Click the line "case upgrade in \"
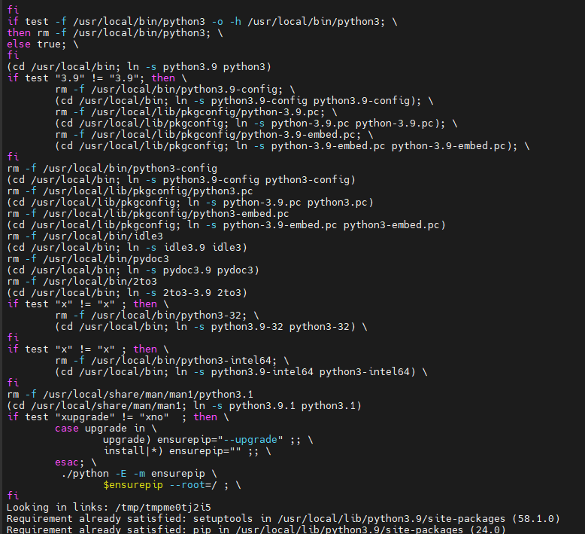 click(x=106, y=429)
